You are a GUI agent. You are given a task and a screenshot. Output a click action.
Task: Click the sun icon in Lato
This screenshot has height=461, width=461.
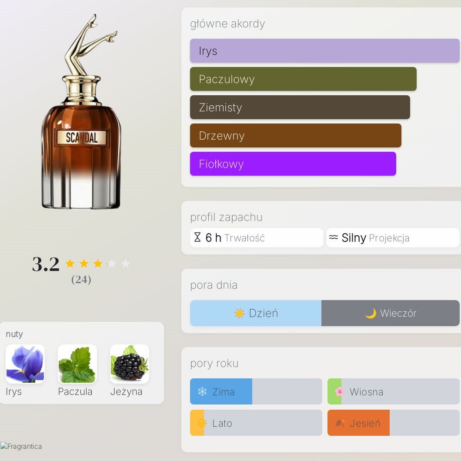pyautogui.click(x=202, y=423)
